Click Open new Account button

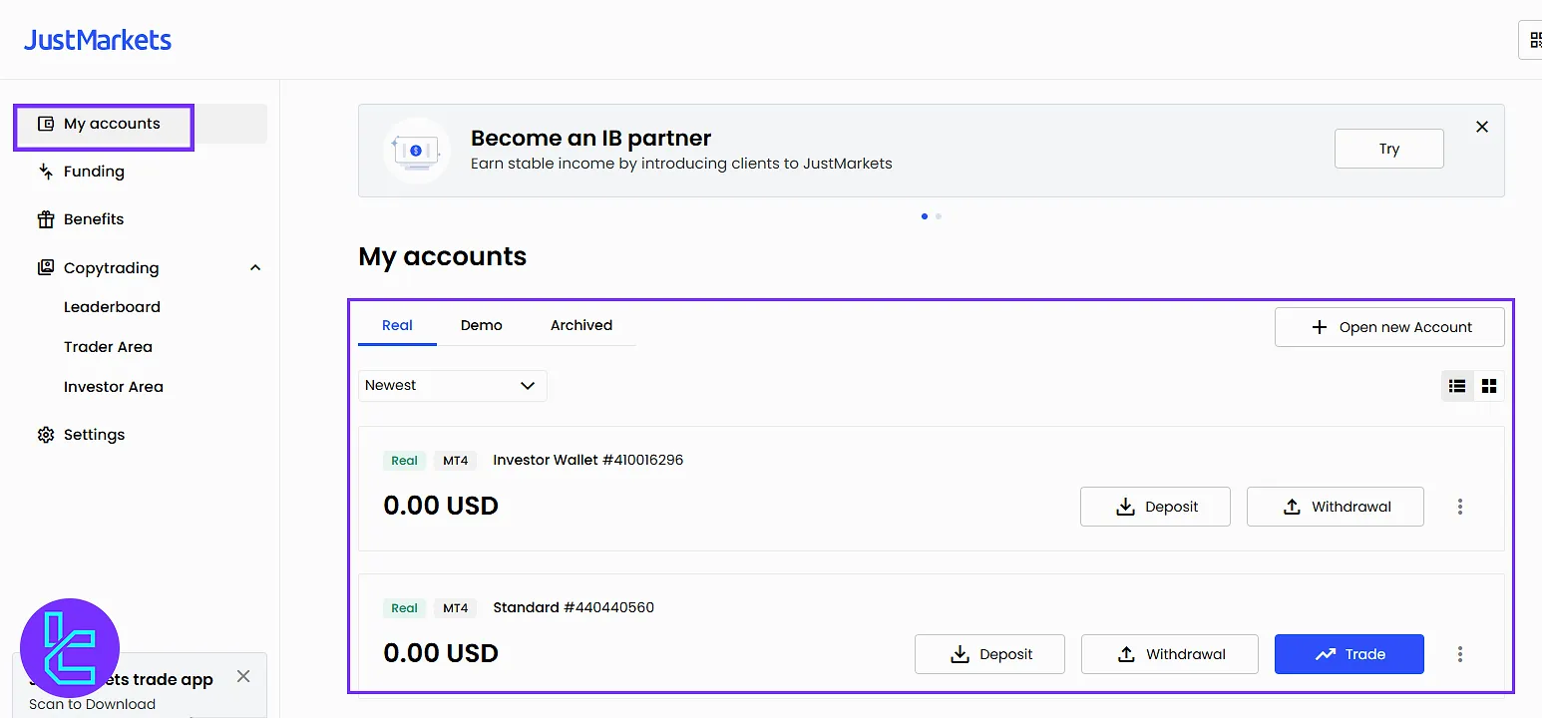tap(1389, 327)
